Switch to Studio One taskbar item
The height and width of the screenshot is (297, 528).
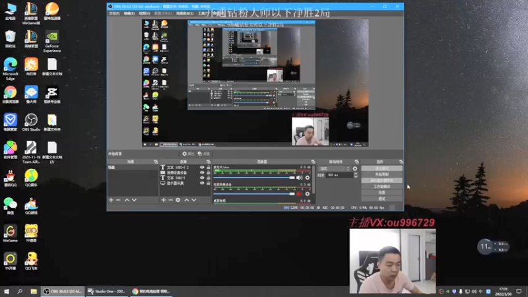[x=107, y=291]
